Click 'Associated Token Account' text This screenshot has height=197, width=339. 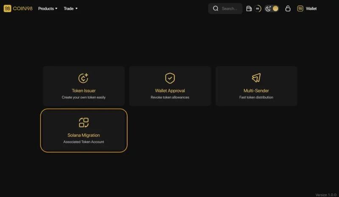coord(83,142)
